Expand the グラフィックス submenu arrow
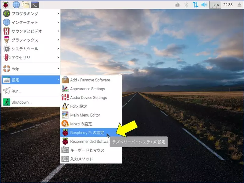Screen dimensions: 244x183 [x=58, y=40]
